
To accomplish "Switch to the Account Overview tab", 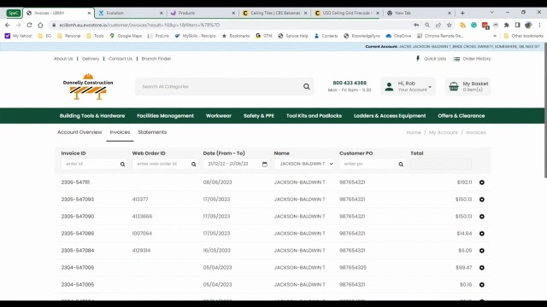I will coord(79,132).
